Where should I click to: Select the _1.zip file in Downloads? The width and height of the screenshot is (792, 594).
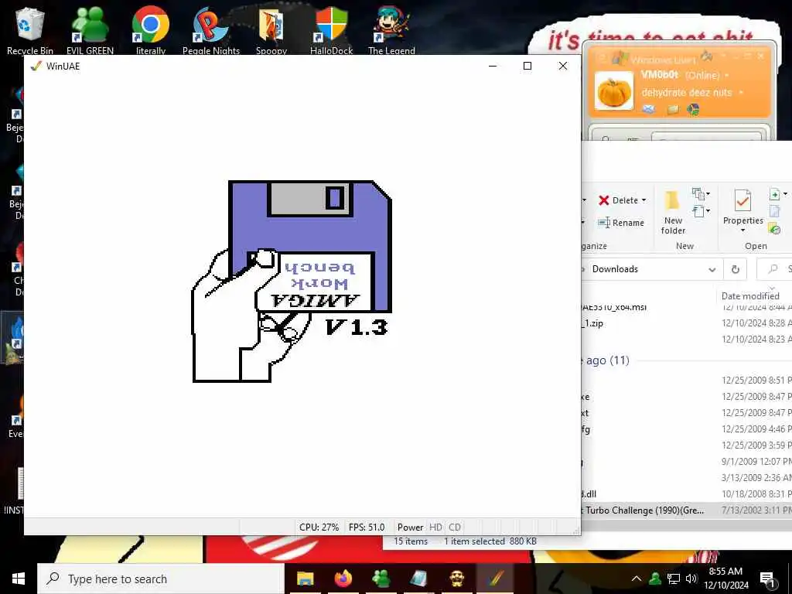click(687, 323)
